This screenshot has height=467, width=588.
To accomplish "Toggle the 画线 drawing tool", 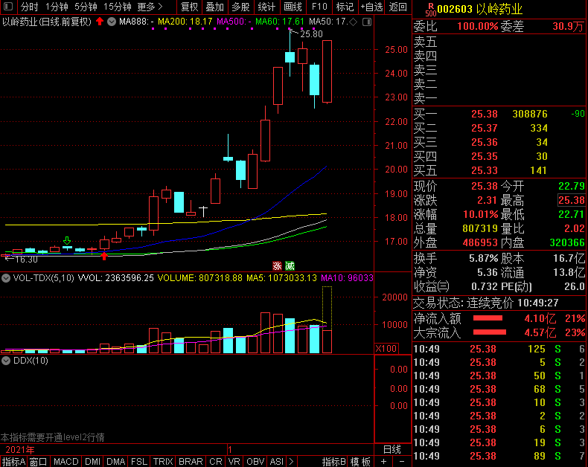I will [x=293, y=7].
